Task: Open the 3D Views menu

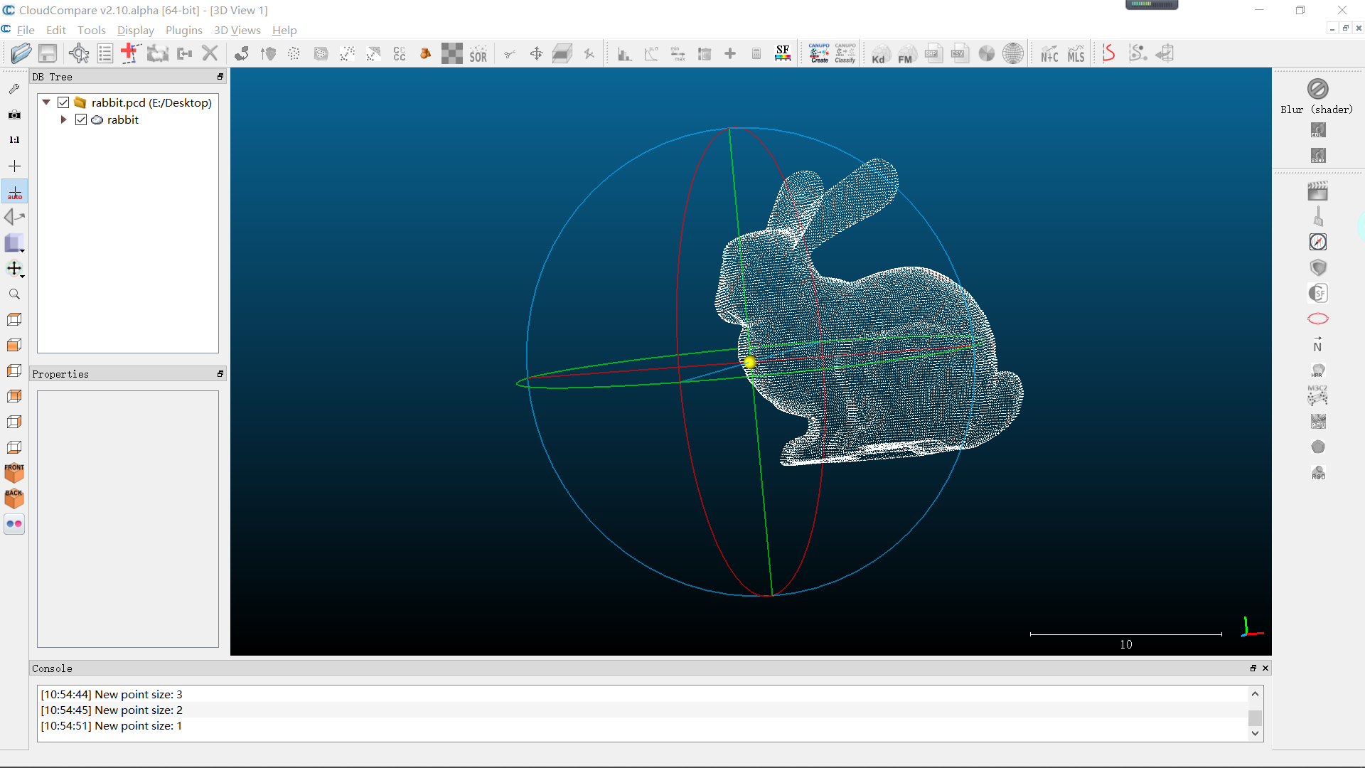Action: [x=237, y=30]
